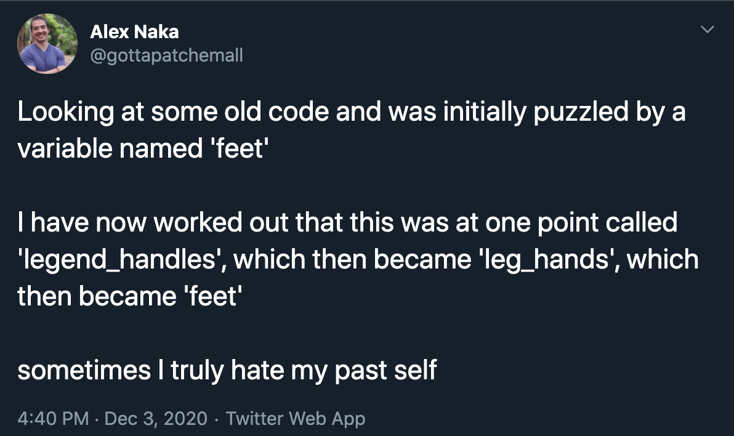
Task: Open the Twitter Web App source link
Action: pyautogui.click(x=296, y=418)
